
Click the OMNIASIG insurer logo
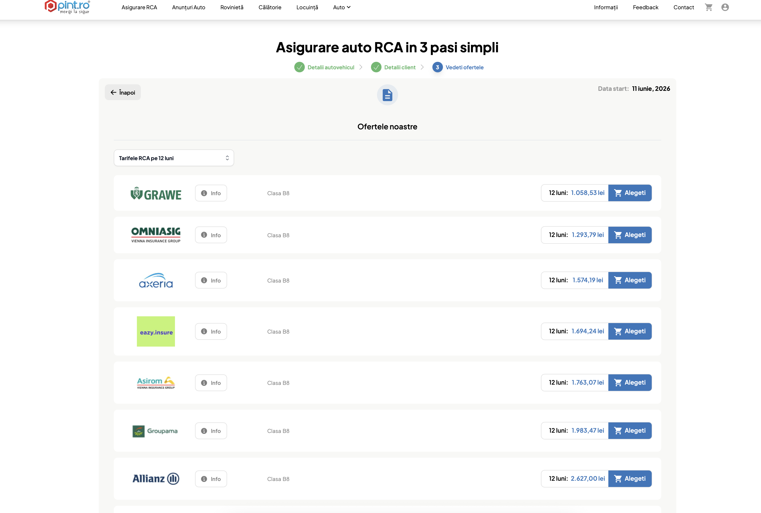pyautogui.click(x=156, y=235)
